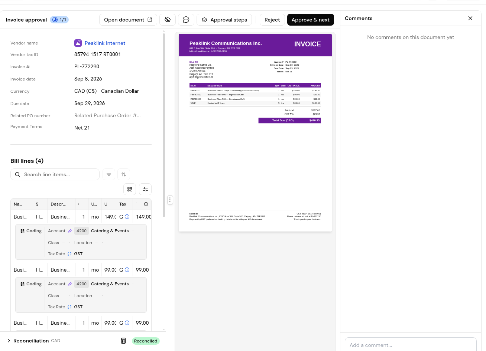Click the invoice number PL-772290 field
This screenshot has width=486, height=351.
[87, 66]
